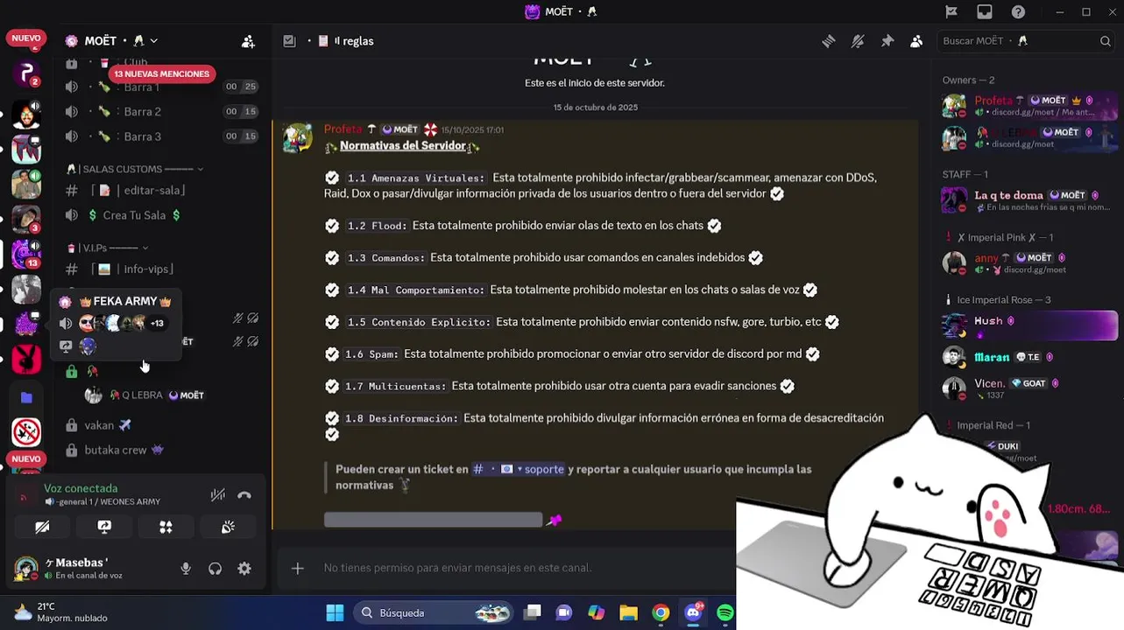
Task: Click the Profeta message avatar
Action: pyautogui.click(x=298, y=137)
